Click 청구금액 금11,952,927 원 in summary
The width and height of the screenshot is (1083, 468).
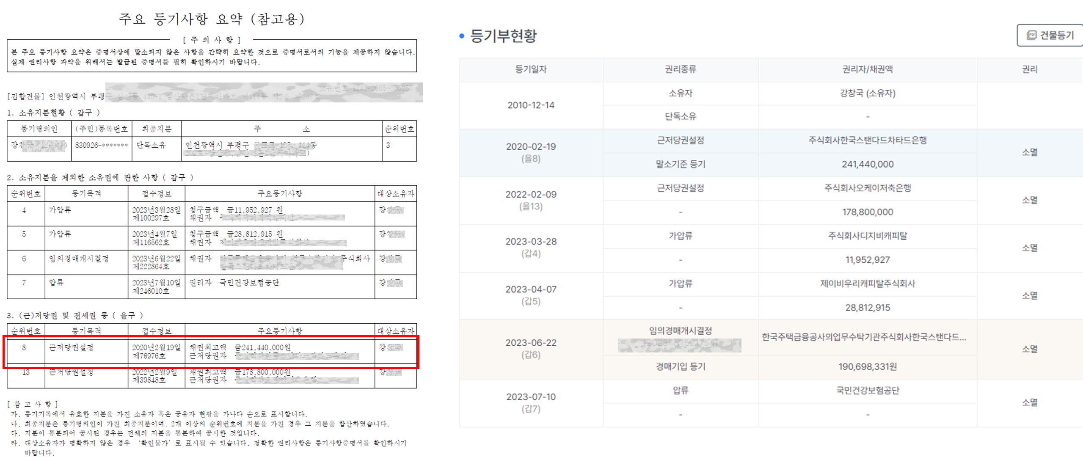coord(236,210)
